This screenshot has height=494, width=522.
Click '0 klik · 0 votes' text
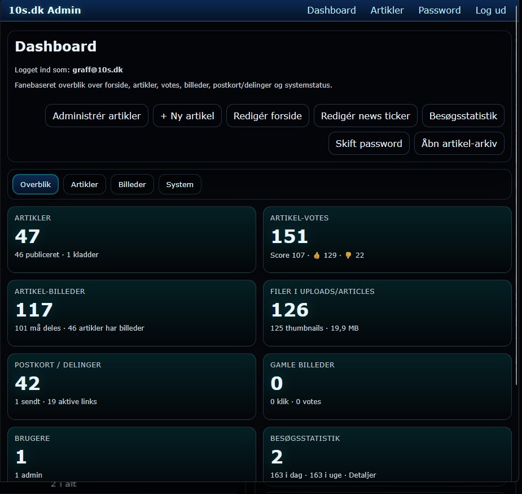tap(296, 402)
